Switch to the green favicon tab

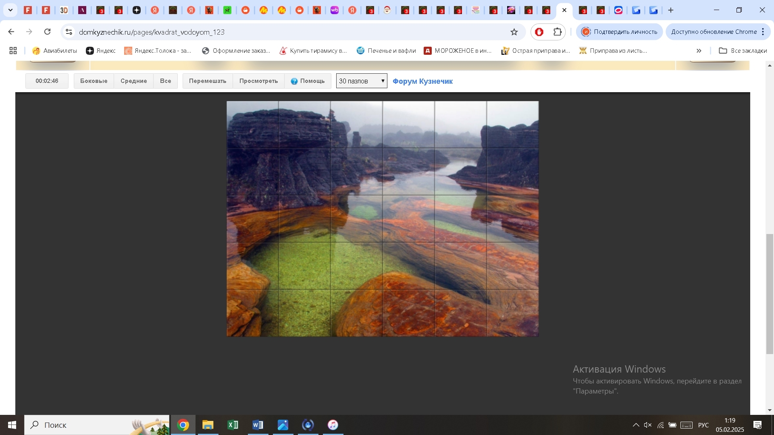[227, 10]
